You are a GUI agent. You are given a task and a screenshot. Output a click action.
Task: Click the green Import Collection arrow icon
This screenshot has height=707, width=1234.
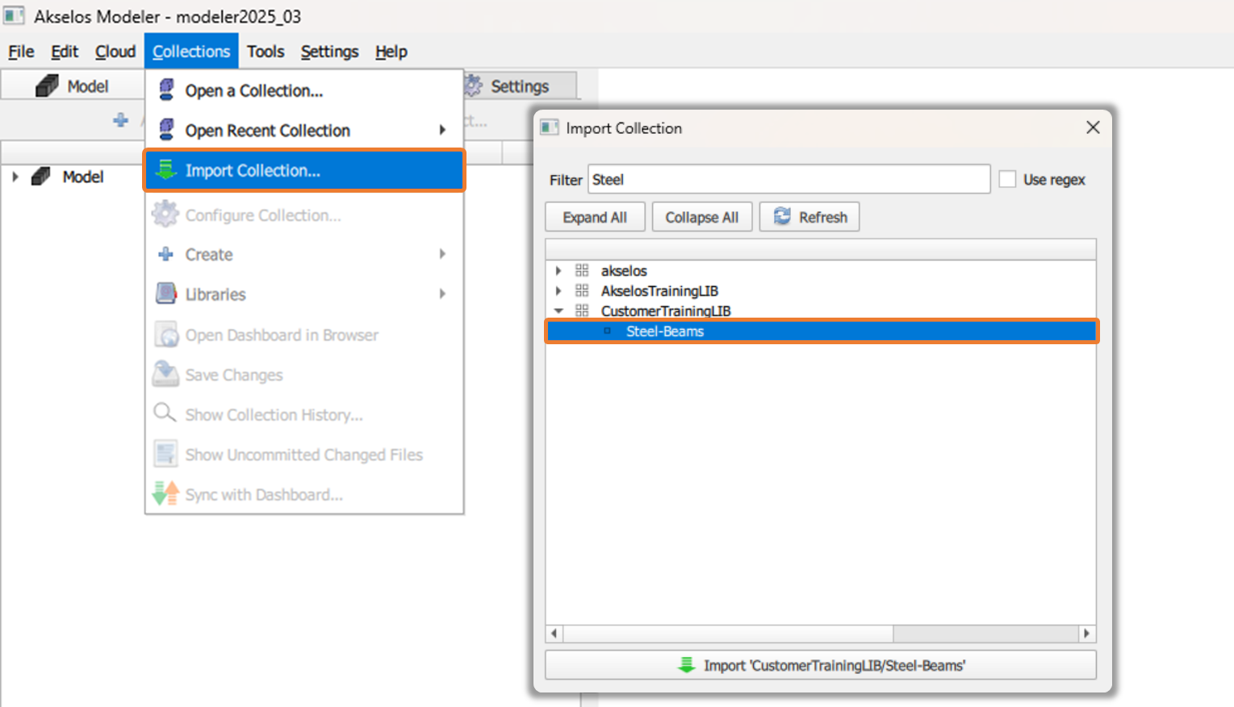click(166, 169)
